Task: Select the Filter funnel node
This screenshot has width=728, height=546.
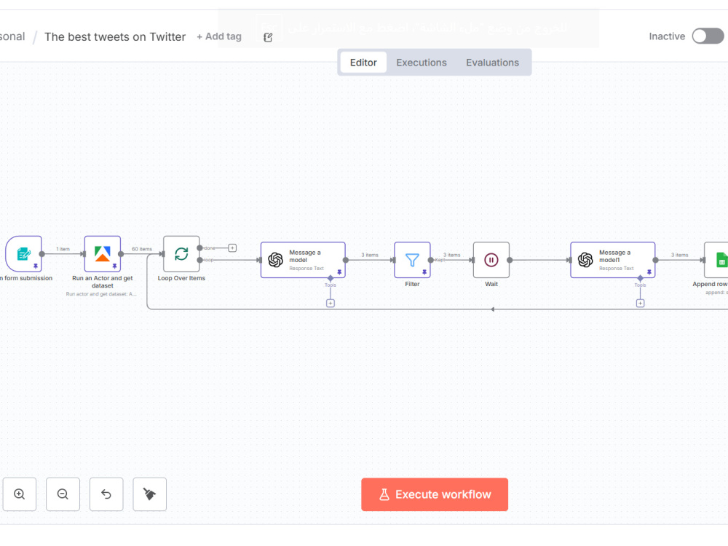Action: coord(412,260)
